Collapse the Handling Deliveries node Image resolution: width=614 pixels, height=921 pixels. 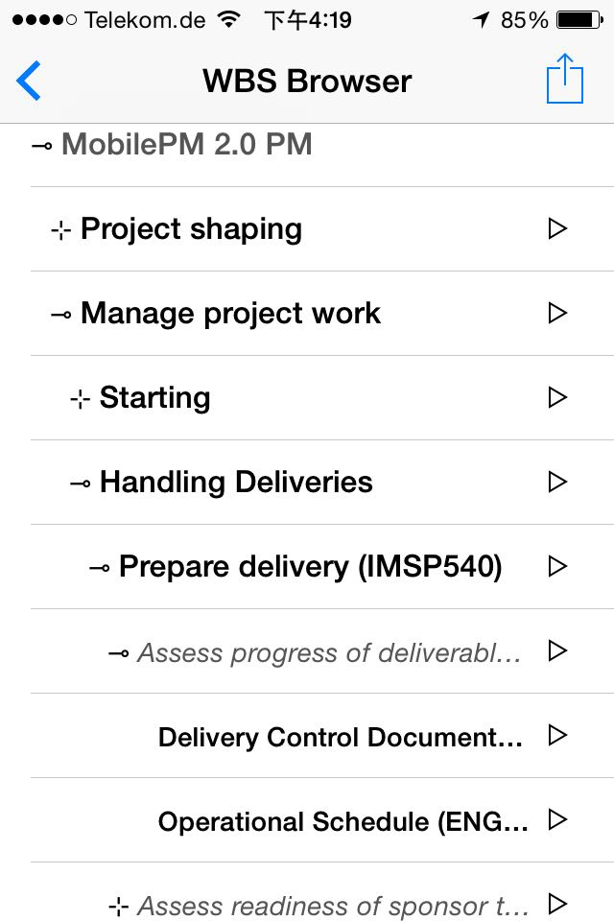coord(81,484)
